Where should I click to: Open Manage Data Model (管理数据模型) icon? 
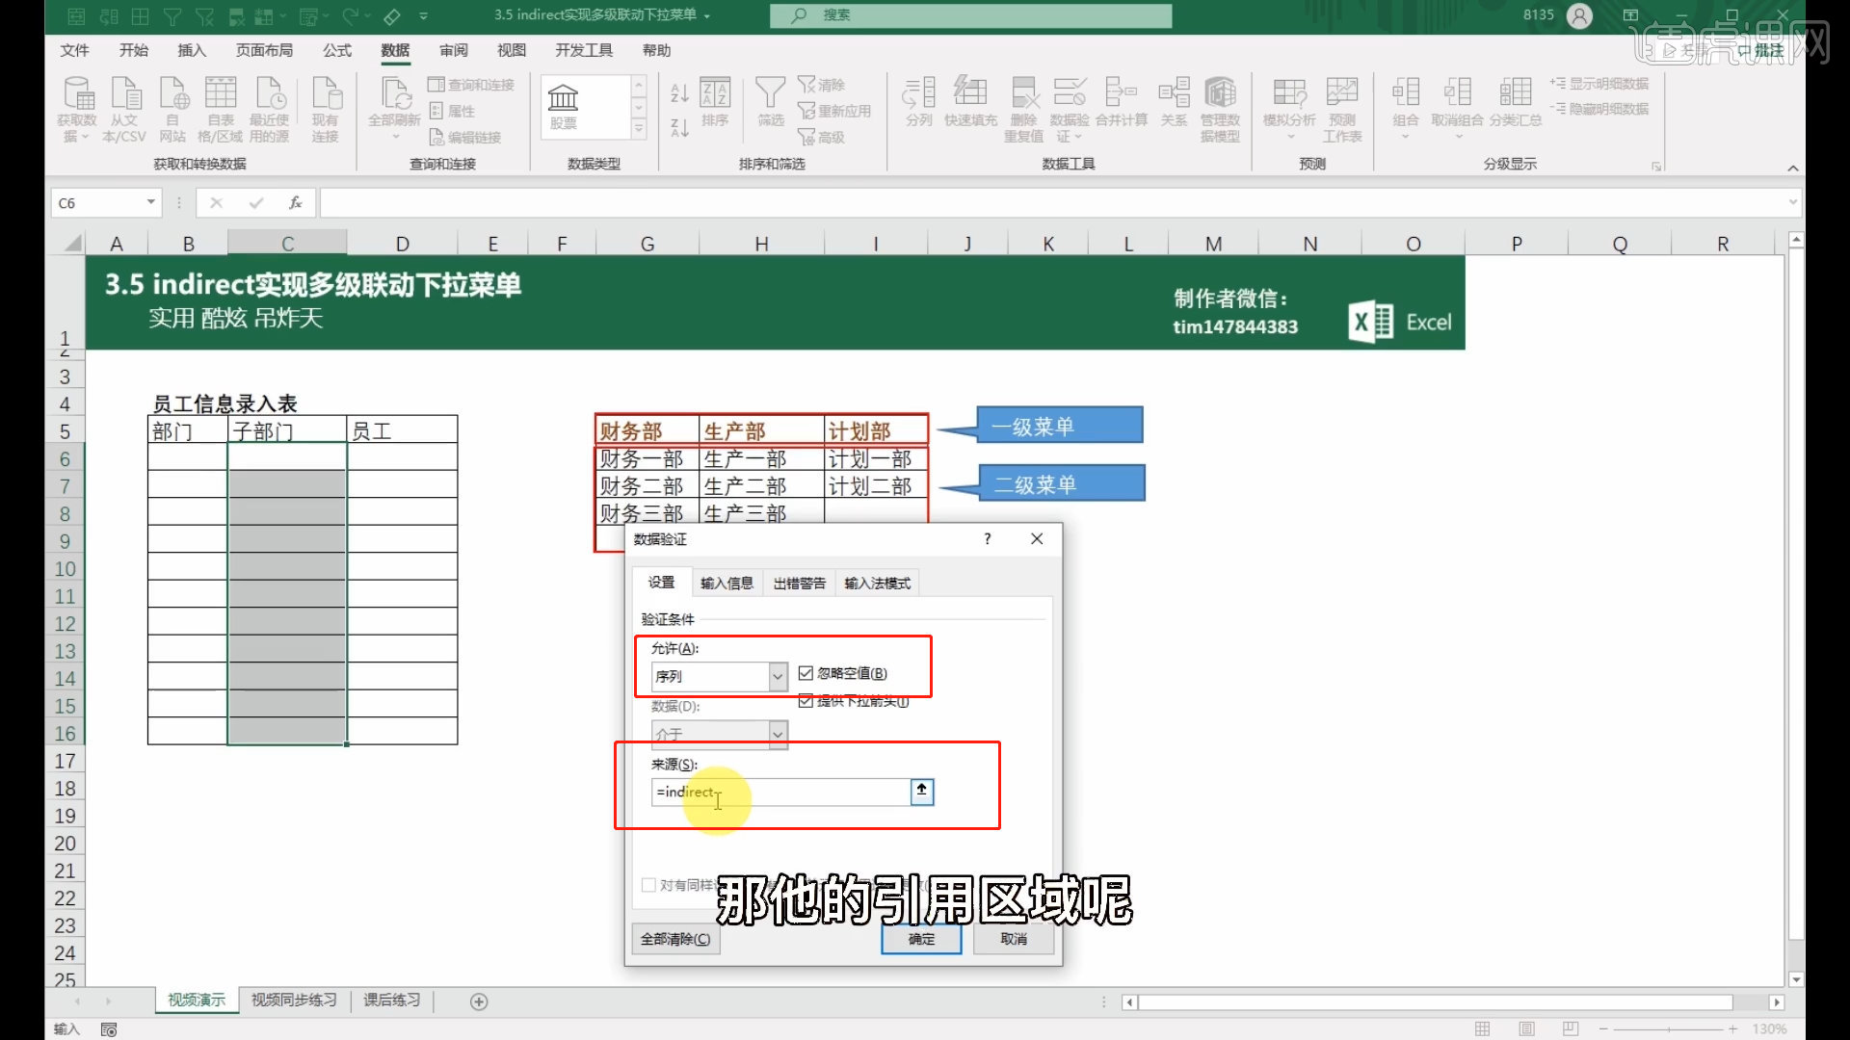(1220, 109)
